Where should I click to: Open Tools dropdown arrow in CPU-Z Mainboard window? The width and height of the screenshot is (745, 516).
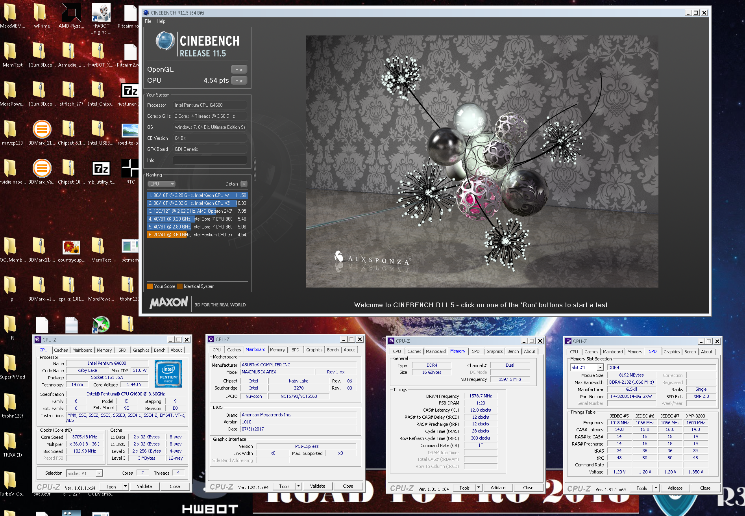(x=298, y=486)
